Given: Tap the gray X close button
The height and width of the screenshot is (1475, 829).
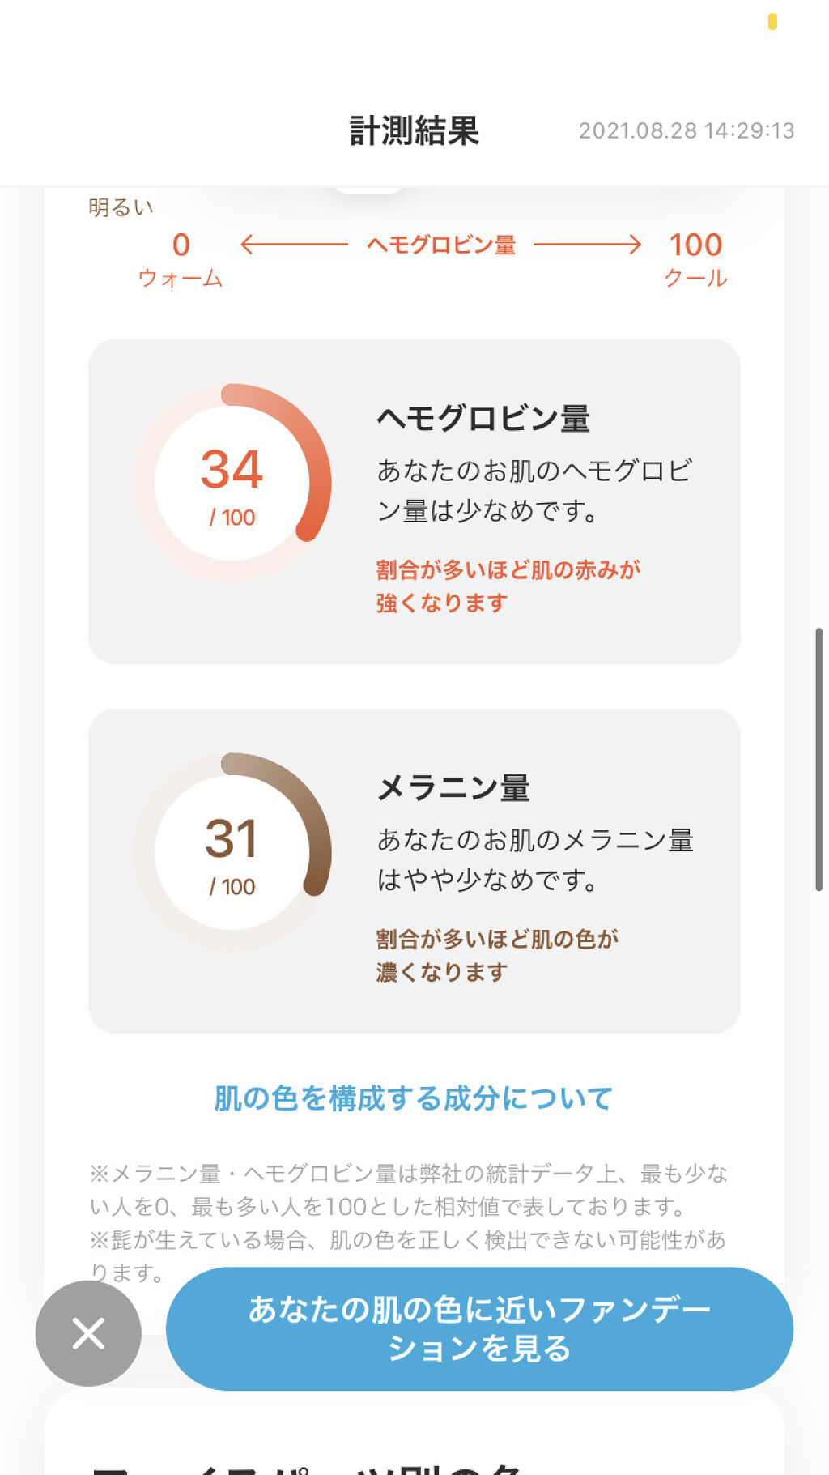Looking at the screenshot, I should point(88,1333).
